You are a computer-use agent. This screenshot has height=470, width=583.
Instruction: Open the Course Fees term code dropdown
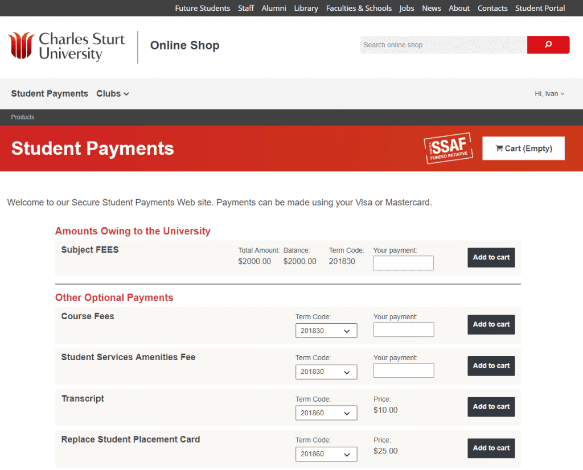326,330
